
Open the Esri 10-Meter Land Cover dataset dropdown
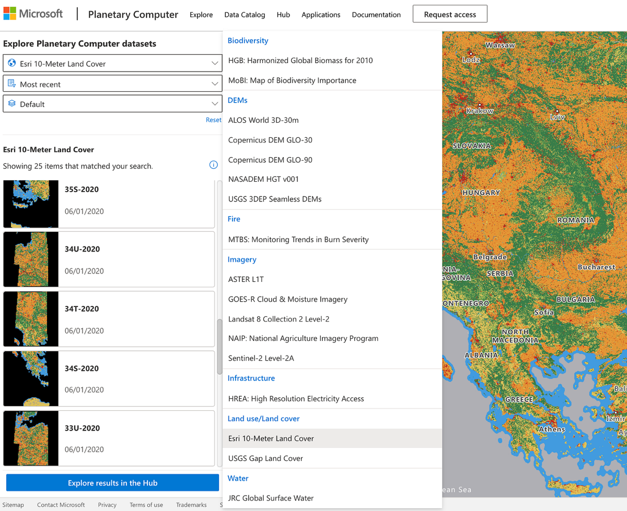(x=112, y=63)
